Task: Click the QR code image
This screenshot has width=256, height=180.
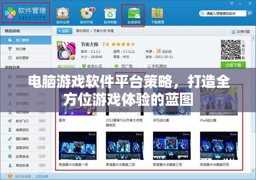Action: tap(231, 50)
